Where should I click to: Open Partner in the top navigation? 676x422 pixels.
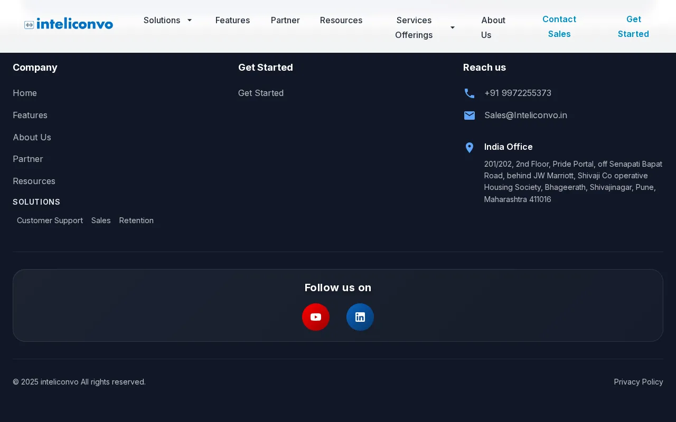point(285,20)
